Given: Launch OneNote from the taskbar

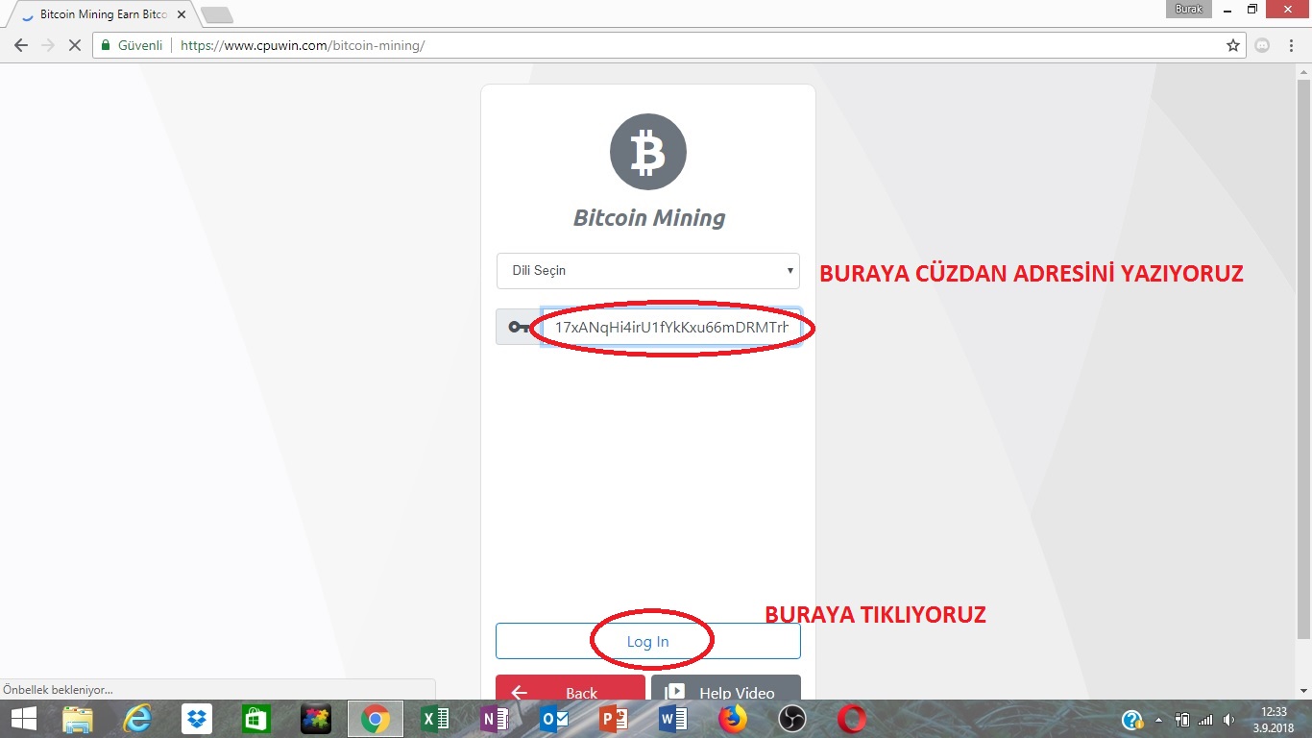Looking at the screenshot, I should [x=495, y=719].
